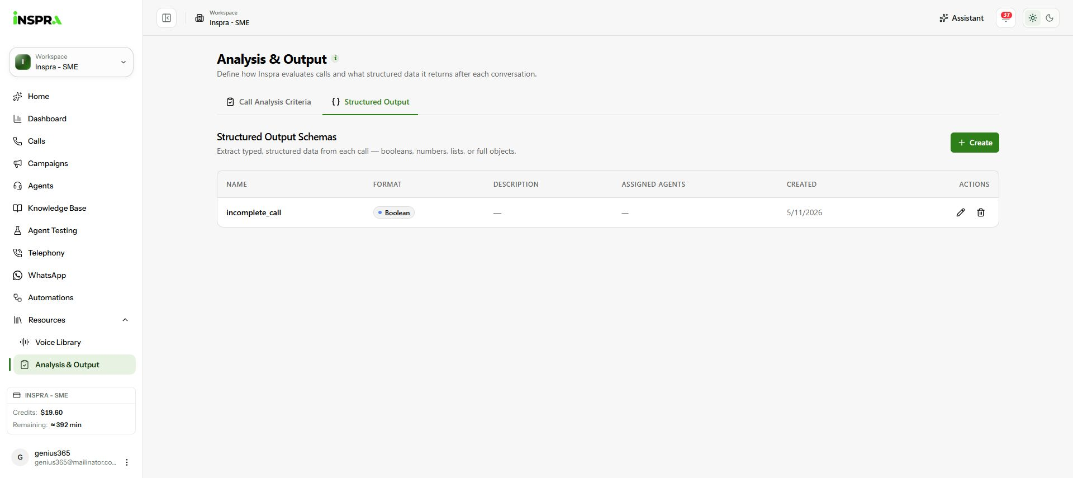
Task: Click the $19.60 credits value
Action: point(51,413)
